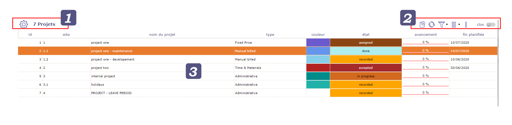Image resolution: width=512 pixels, height=125 pixels.
Task: Sort by 'nom du projet' column header
Action: coord(162,34)
